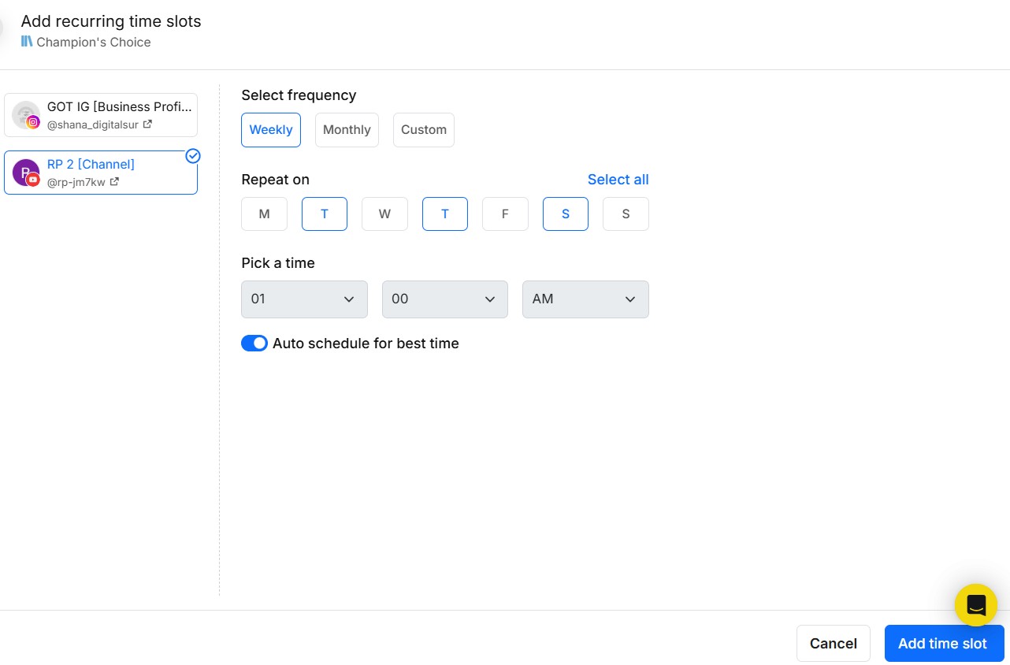Open the minutes dropdown showing 00
The height and width of the screenshot is (665, 1010).
tap(444, 299)
